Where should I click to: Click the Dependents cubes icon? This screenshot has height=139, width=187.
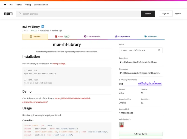coord(116,36)
